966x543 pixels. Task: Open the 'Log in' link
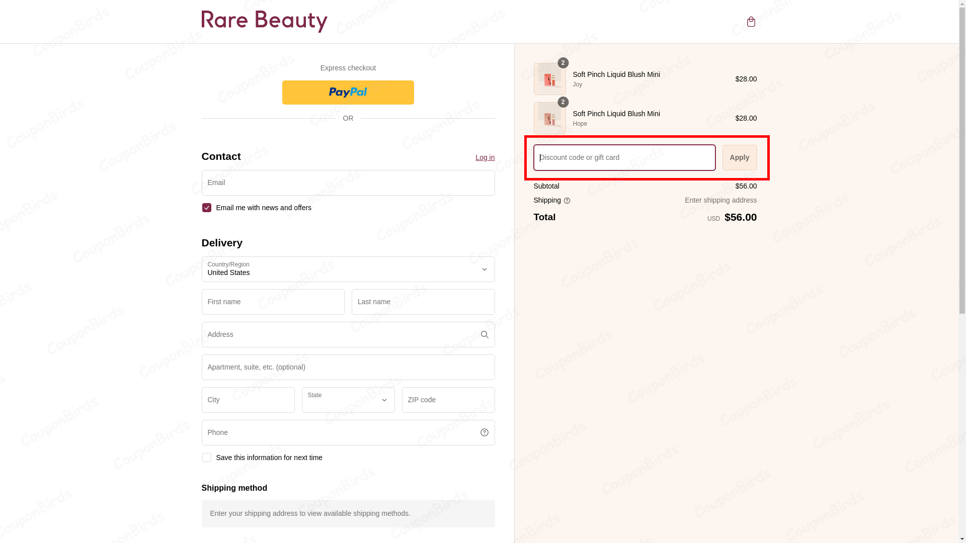coord(485,157)
